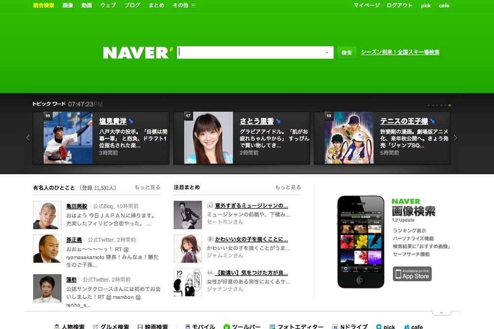The height and width of the screenshot is (329, 494).
Task: Click the NAVER logo
Action: coord(138,53)
